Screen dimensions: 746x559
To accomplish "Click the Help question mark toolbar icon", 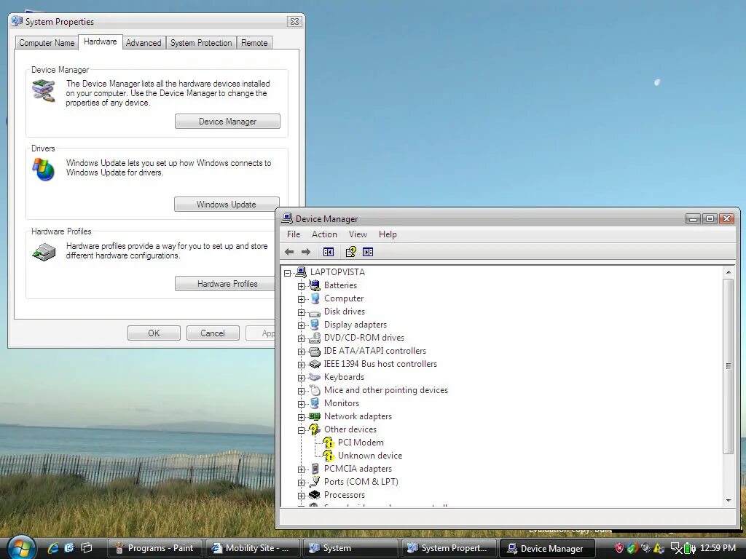I will pyautogui.click(x=350, y=252).
